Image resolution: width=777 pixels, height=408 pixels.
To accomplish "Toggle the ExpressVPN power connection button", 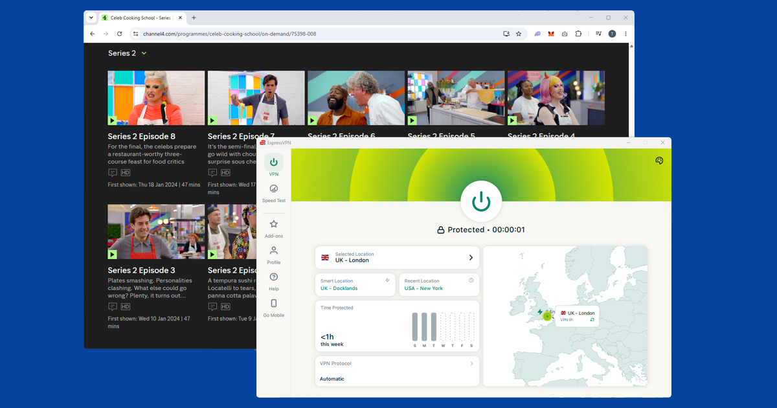I will [x=480, y=201].
